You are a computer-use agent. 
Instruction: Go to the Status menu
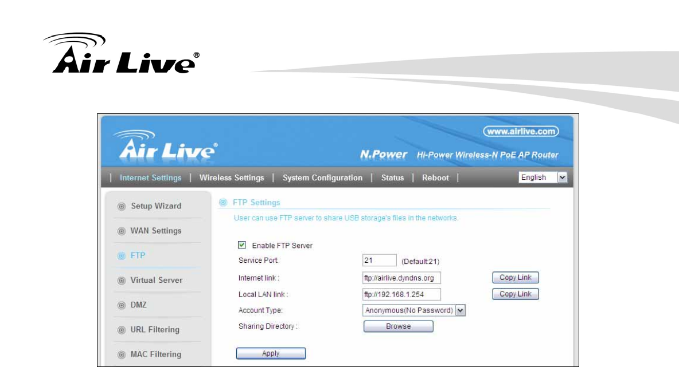(392, 177)
